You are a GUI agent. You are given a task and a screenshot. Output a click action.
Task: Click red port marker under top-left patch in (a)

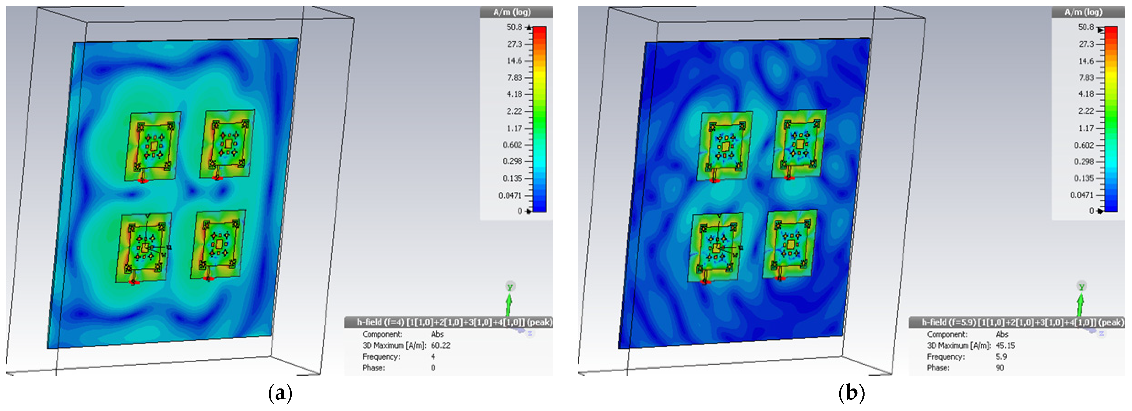pyautogui.click(x=142, y=180)
